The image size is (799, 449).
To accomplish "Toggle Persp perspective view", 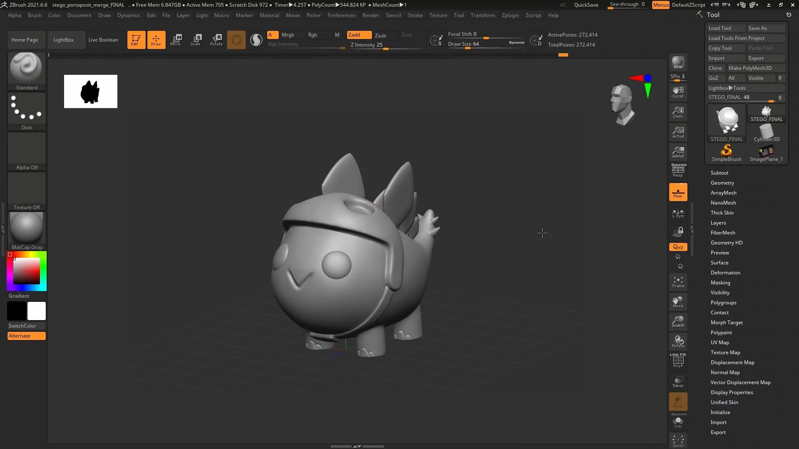I will tap(678, 170).
